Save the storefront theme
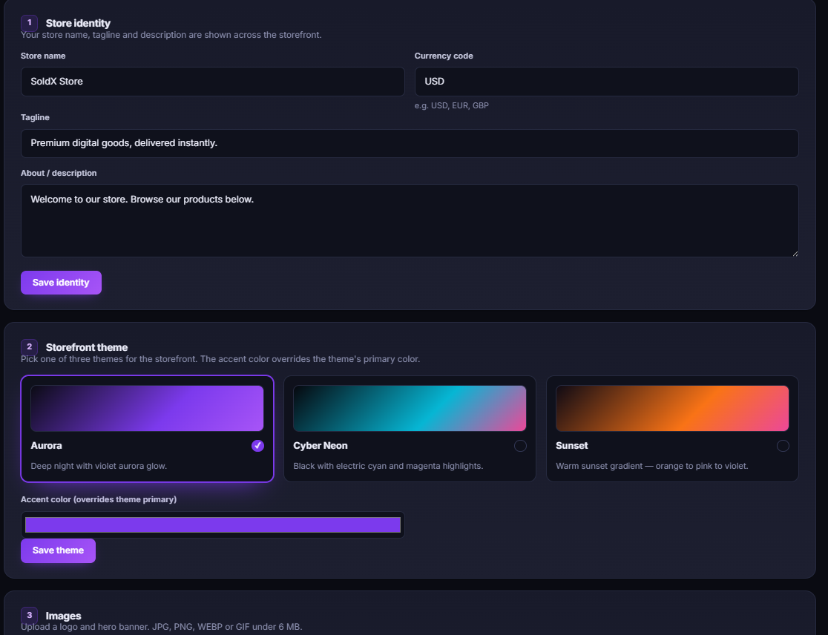Image resolution: width=828 pixels, height=635 pixels. tap(58, 550)
